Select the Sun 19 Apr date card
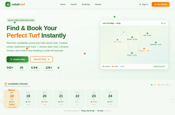The image size is (175, 115). [28, 99]
